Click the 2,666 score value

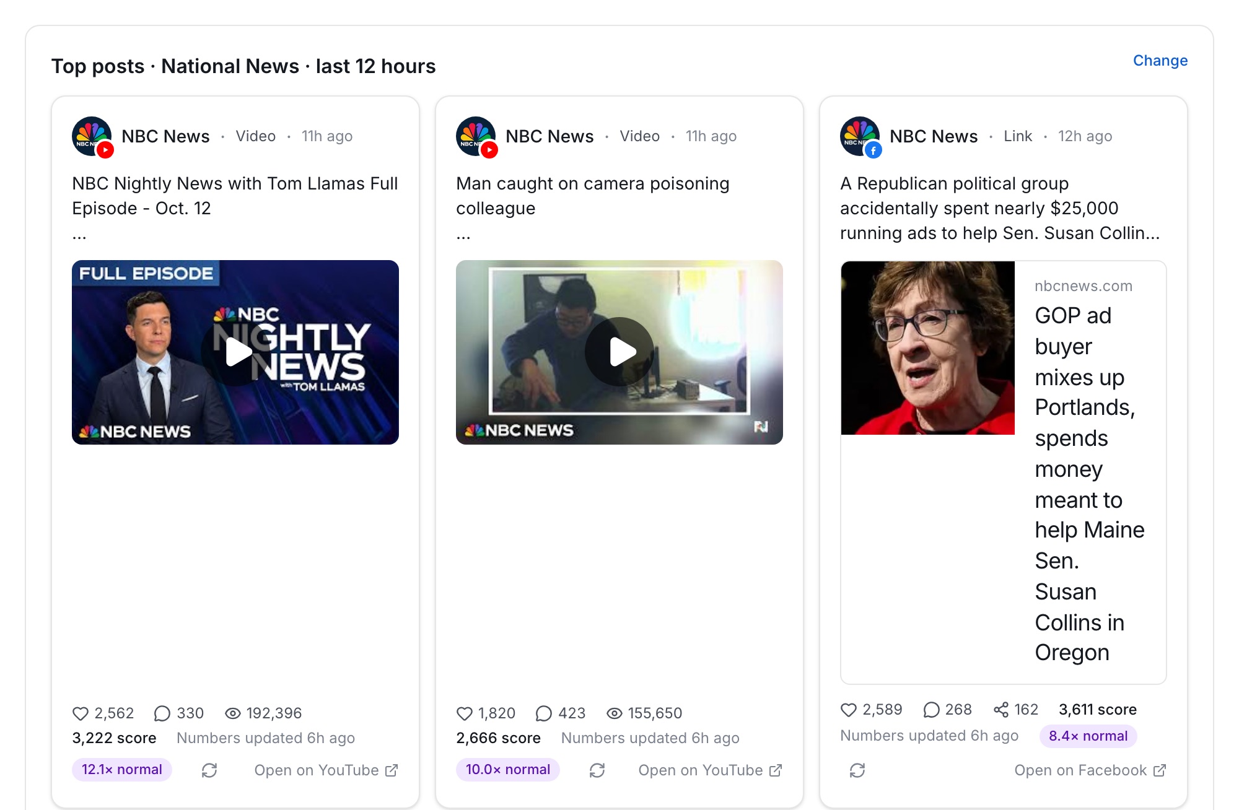point(499,738)
